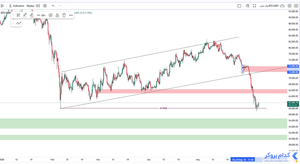Open more options in drawing toolbar
300x164 pixels.
[x=71, y=15]
